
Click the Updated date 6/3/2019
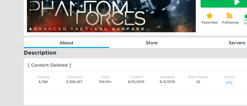pyautogui.click(x=167, y=82)
